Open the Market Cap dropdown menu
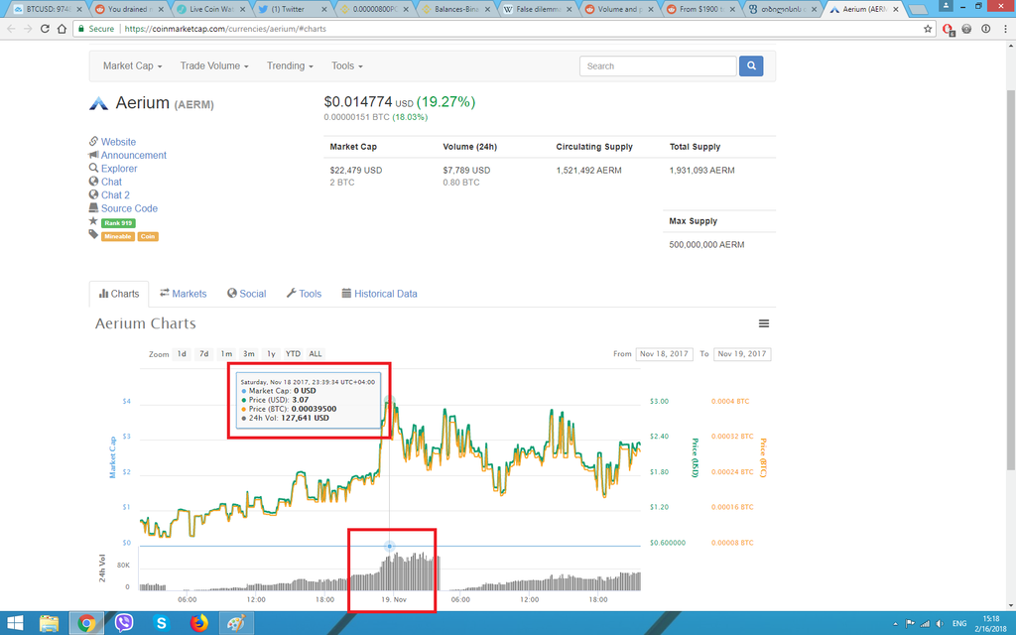This screenshot has height=635, width=1016. pyautogui.click(x=132, y=65)
